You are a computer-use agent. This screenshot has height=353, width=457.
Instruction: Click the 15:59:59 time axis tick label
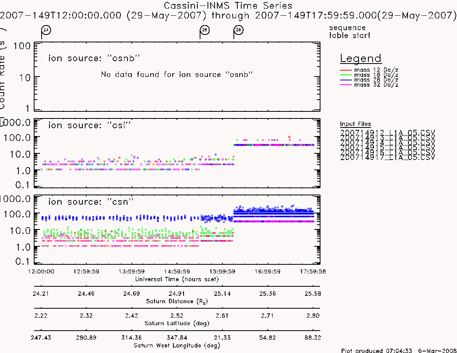(222, 271)
